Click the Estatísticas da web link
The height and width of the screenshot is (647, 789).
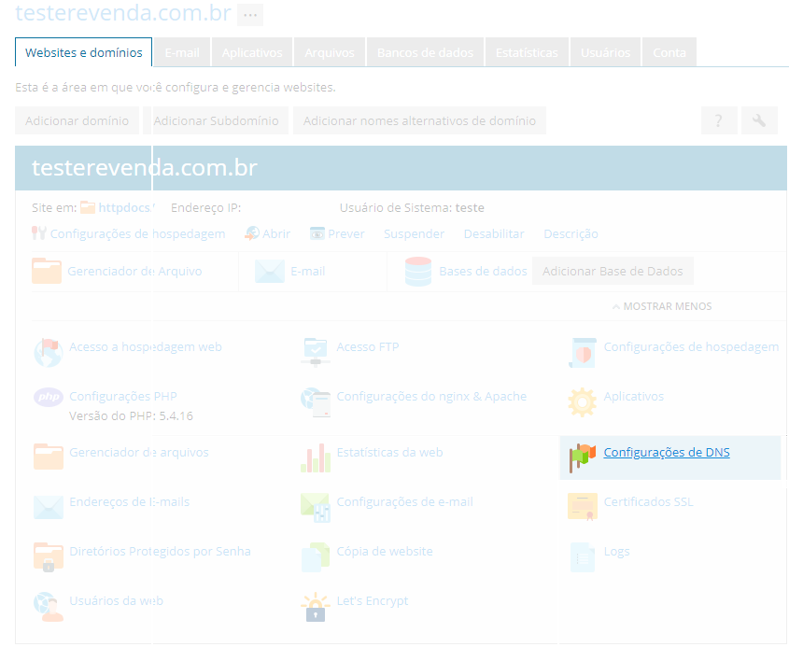pyautogui.click(x=390, y=452)
